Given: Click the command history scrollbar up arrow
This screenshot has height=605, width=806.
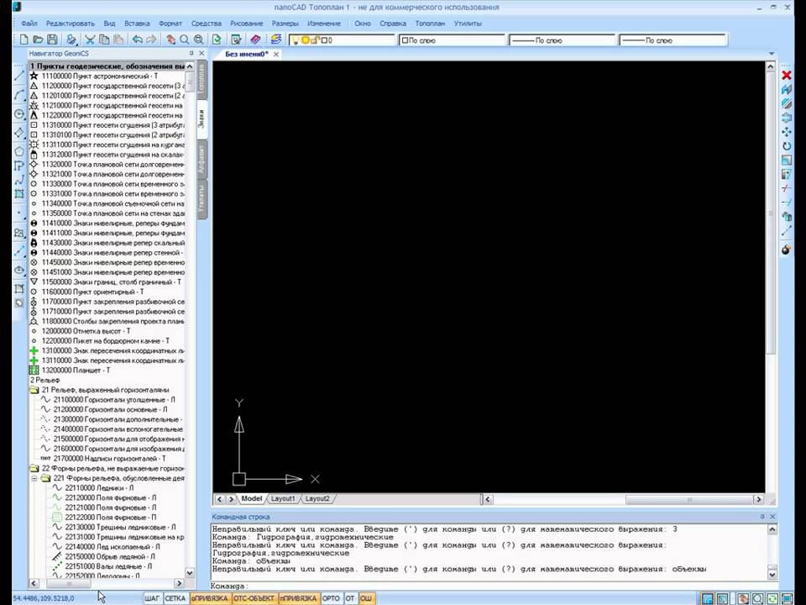Looking at the screenshot, I should (772, 529).
